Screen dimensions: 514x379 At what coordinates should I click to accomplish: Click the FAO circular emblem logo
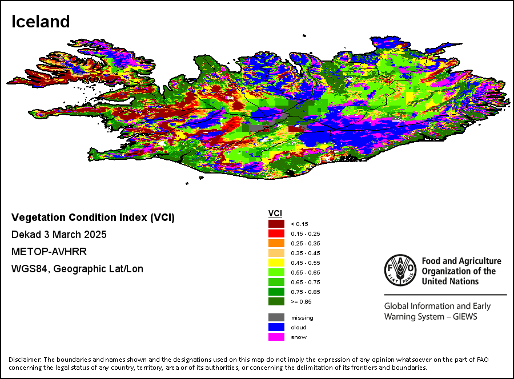(x=400, y=270)
